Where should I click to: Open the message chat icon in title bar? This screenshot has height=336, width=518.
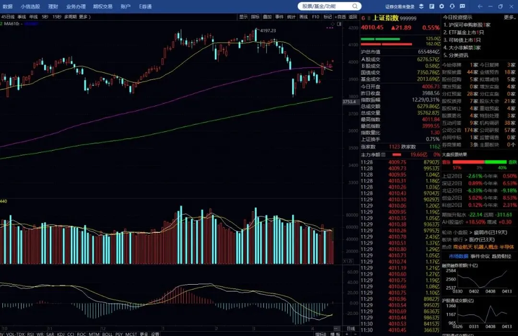click(x=462, y=6)
